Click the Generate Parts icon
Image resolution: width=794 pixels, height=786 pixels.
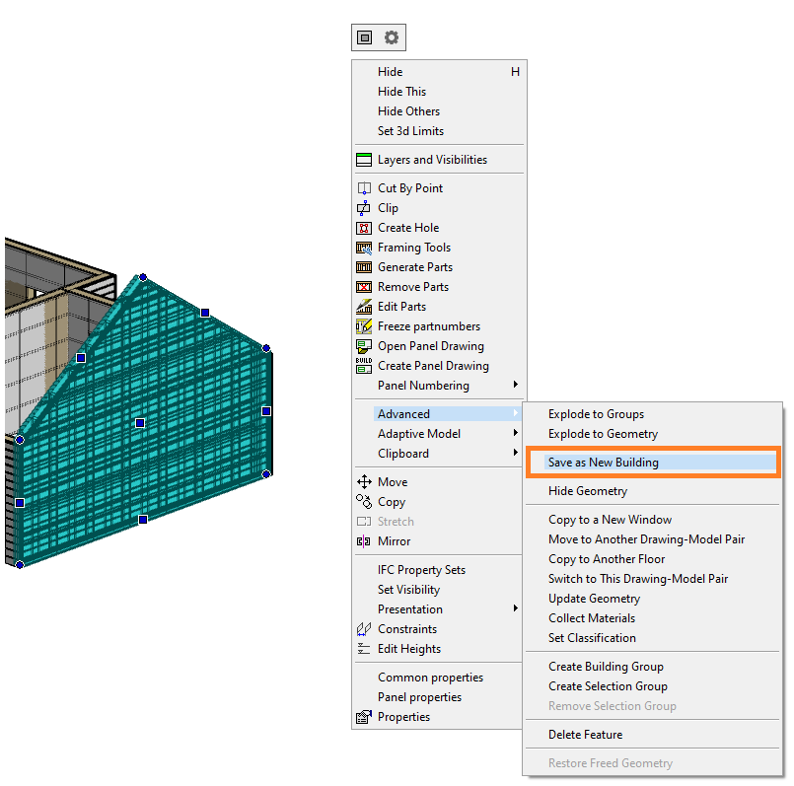(x=363, y=267)
